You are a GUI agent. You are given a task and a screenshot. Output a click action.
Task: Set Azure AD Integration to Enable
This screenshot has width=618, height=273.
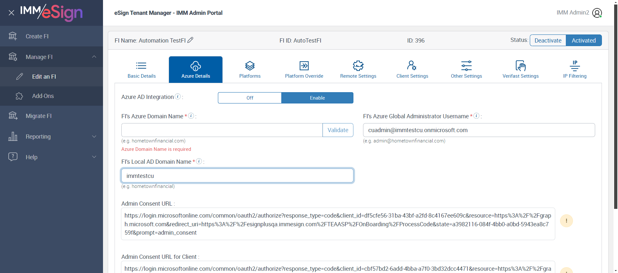pos(317,98)
